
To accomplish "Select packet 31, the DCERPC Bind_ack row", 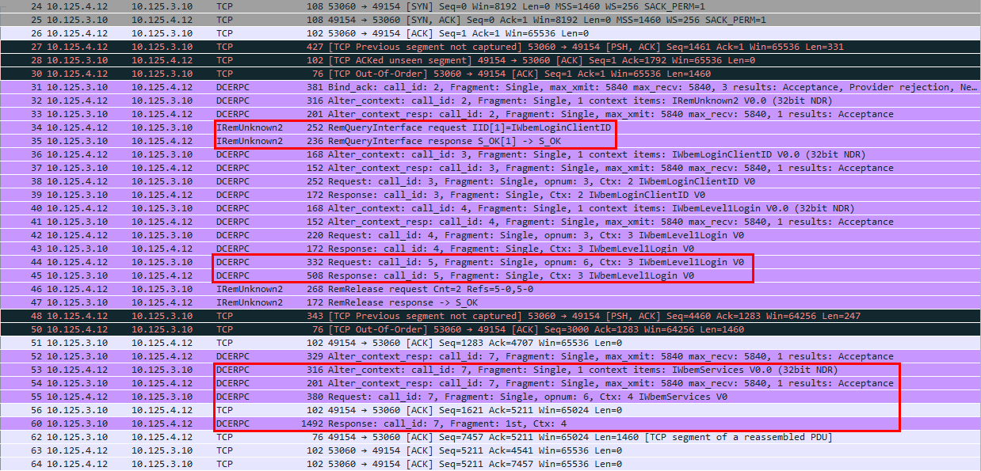I will (475, 87).
